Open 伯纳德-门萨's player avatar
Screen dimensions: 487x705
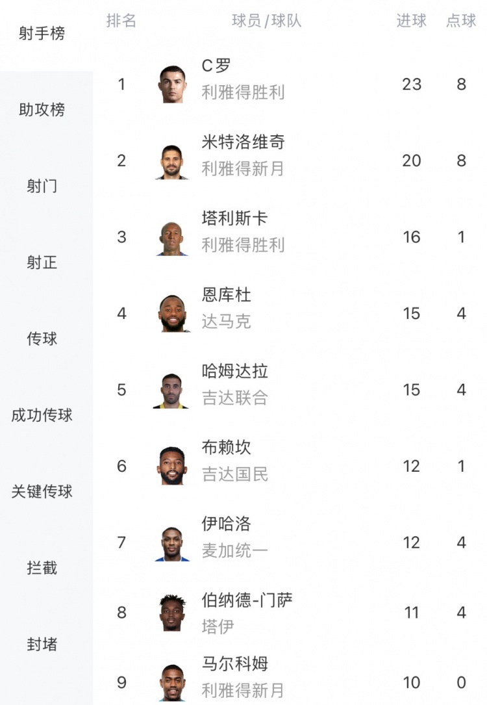coord(172,613)
